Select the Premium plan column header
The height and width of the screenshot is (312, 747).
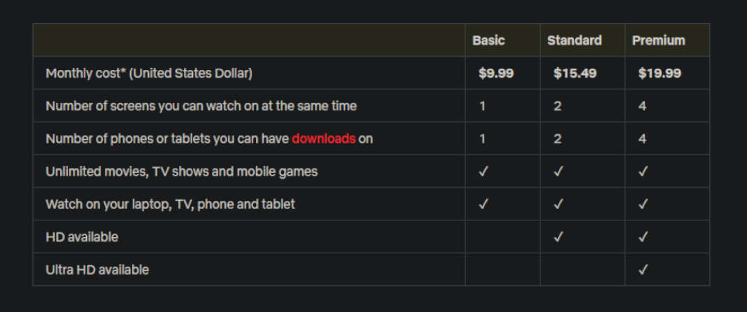tap(658, 41)
